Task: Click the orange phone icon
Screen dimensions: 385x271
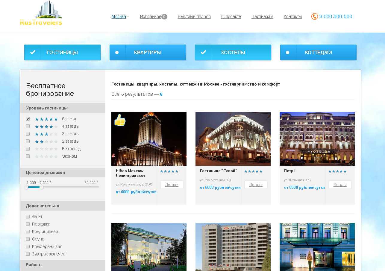Action: coord(314,16)
